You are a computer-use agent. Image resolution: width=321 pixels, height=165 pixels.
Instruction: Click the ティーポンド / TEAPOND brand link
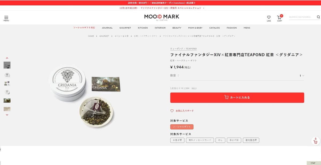pos(184,49)
